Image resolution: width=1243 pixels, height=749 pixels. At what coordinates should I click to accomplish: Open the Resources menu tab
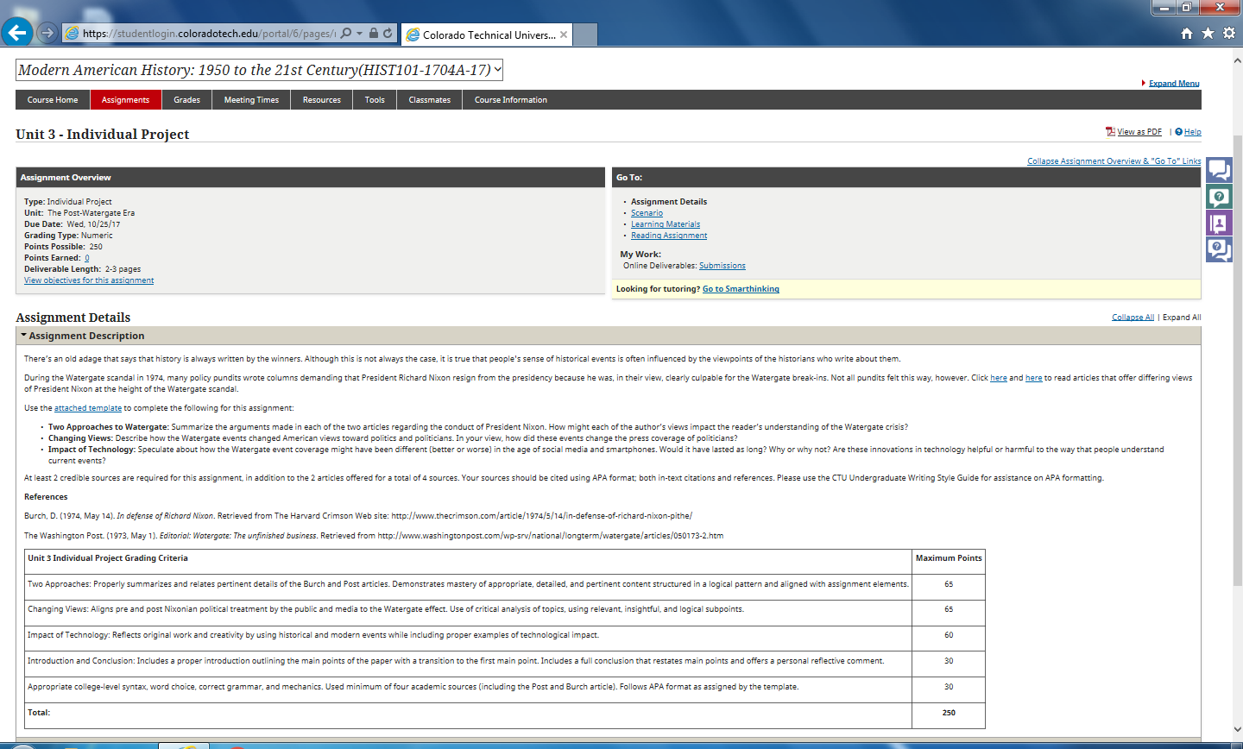tap(322, 100)
